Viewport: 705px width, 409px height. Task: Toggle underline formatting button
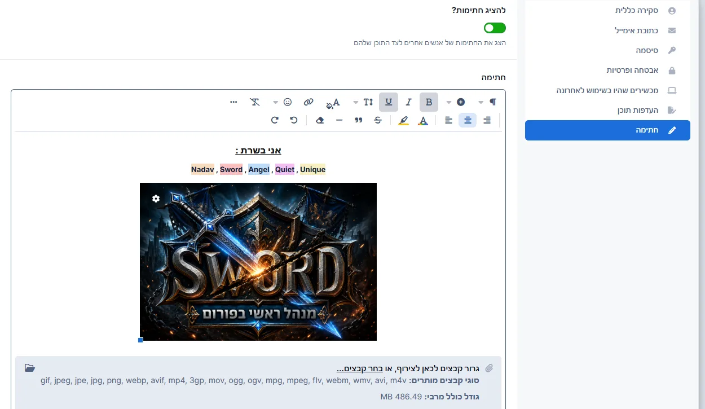point(389,102)
